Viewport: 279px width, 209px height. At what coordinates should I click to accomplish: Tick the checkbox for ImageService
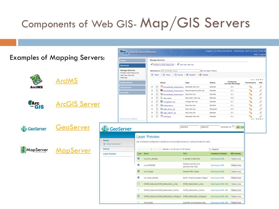tap(157, 102)
